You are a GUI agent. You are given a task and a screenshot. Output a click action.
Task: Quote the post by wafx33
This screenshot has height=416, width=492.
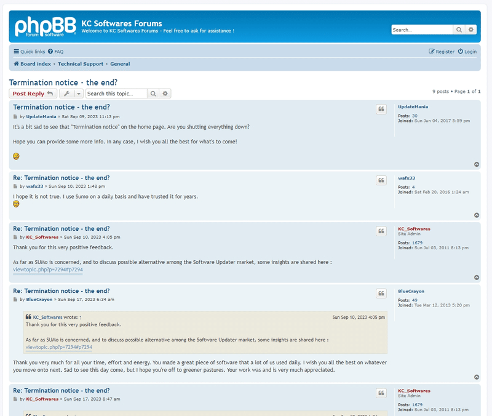point(381,180)
